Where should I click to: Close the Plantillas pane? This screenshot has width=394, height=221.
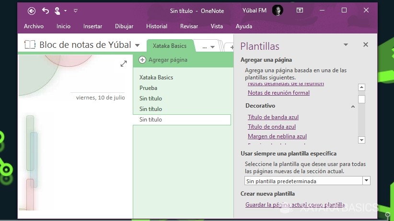coord(366,44)
